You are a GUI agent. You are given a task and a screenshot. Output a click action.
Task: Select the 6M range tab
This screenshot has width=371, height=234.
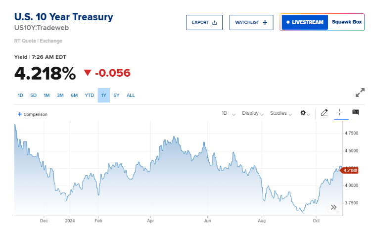[x=74, y=95]
